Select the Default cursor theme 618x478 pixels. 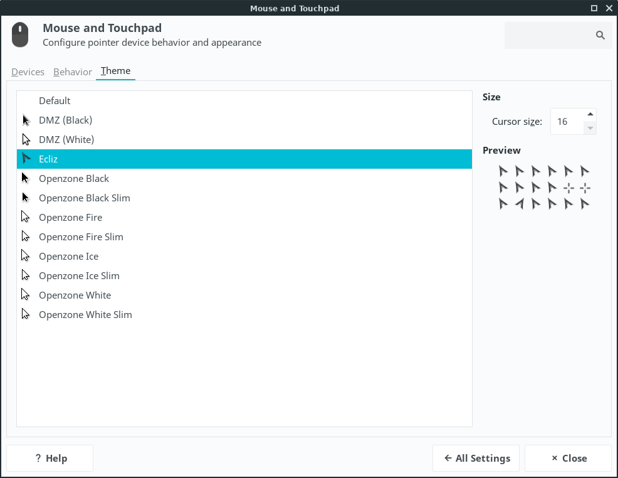point(55,101)
